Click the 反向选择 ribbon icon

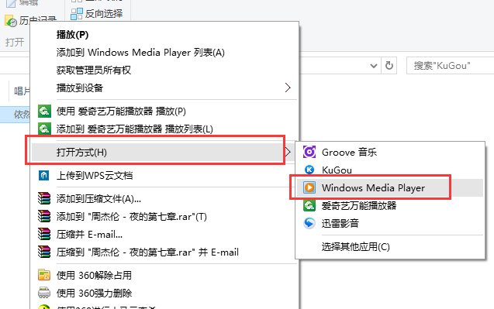77,14
